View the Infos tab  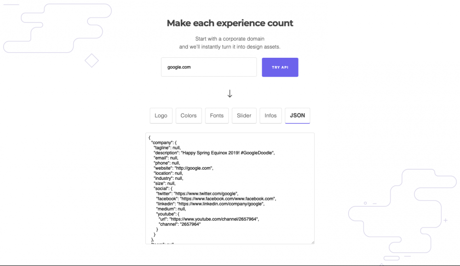(270, 116)
